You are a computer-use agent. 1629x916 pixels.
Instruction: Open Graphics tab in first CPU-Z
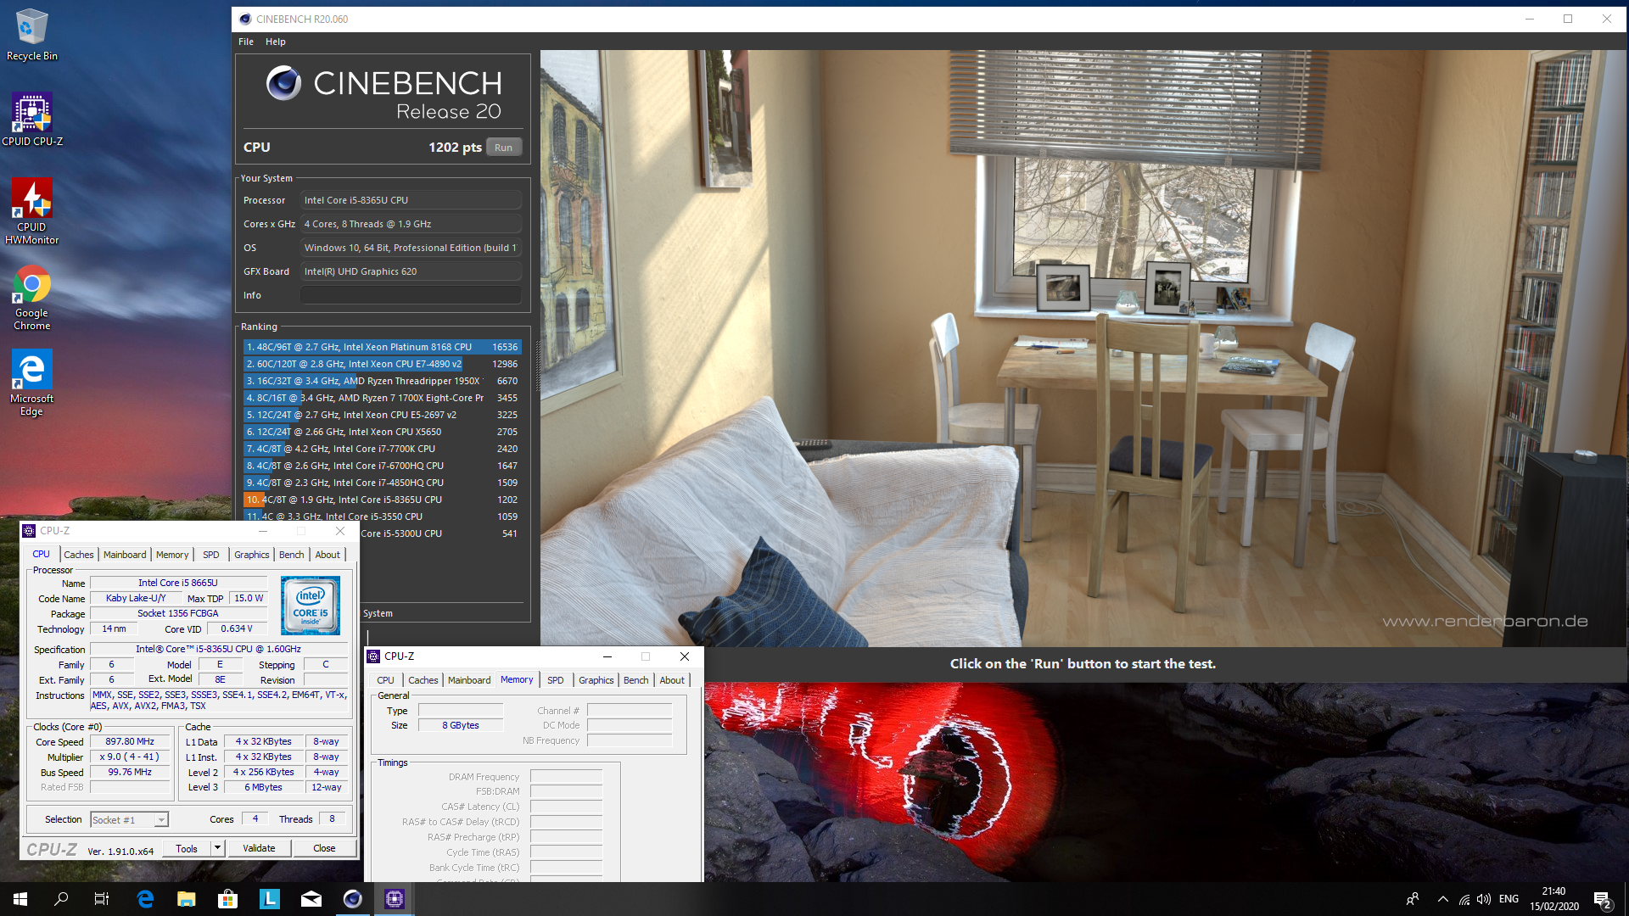click(252, 555)
